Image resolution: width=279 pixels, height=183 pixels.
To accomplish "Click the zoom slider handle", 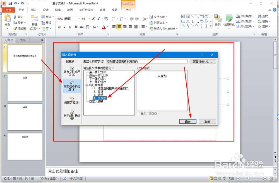I will tap(248, 179).
